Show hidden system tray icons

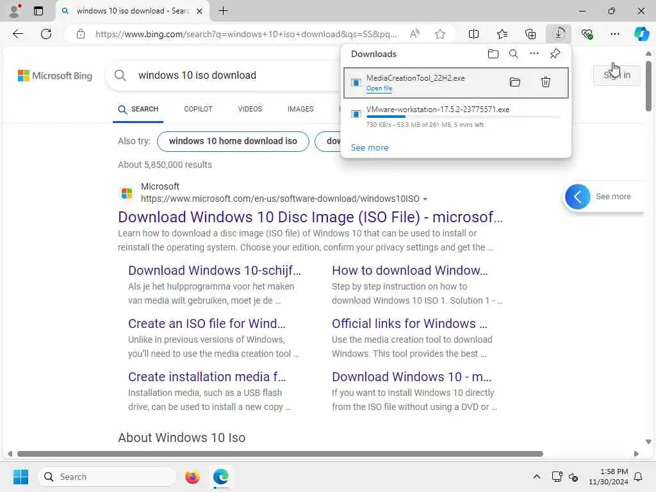537,477
